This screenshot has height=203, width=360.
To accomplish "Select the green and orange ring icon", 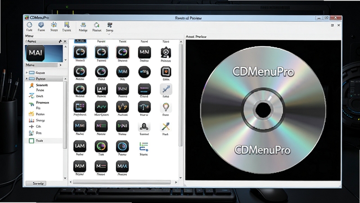I will pyautogui.click(x=101, y=146).
